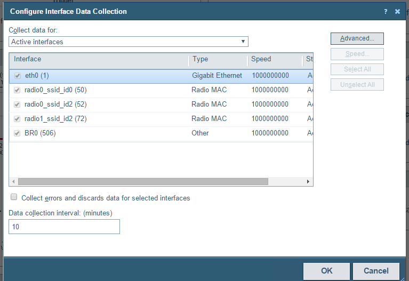Click the data collection interval input field
Image resolution: width=409 pixels, height=281 pixels.
(x=64, y=227)
